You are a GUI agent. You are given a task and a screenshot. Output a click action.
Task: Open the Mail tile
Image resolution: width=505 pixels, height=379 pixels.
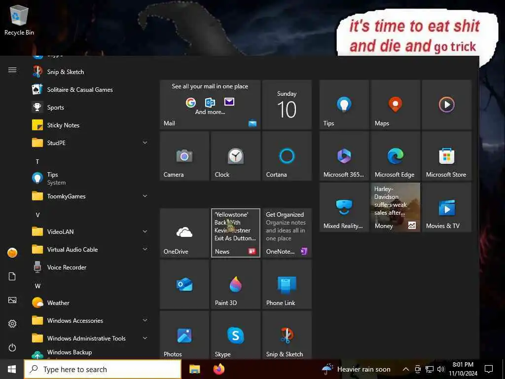(210, 105)
